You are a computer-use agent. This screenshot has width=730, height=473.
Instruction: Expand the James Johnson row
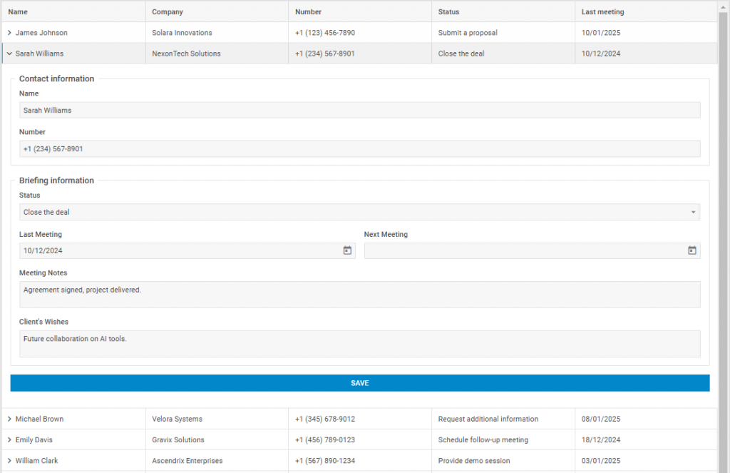point(9,33)
